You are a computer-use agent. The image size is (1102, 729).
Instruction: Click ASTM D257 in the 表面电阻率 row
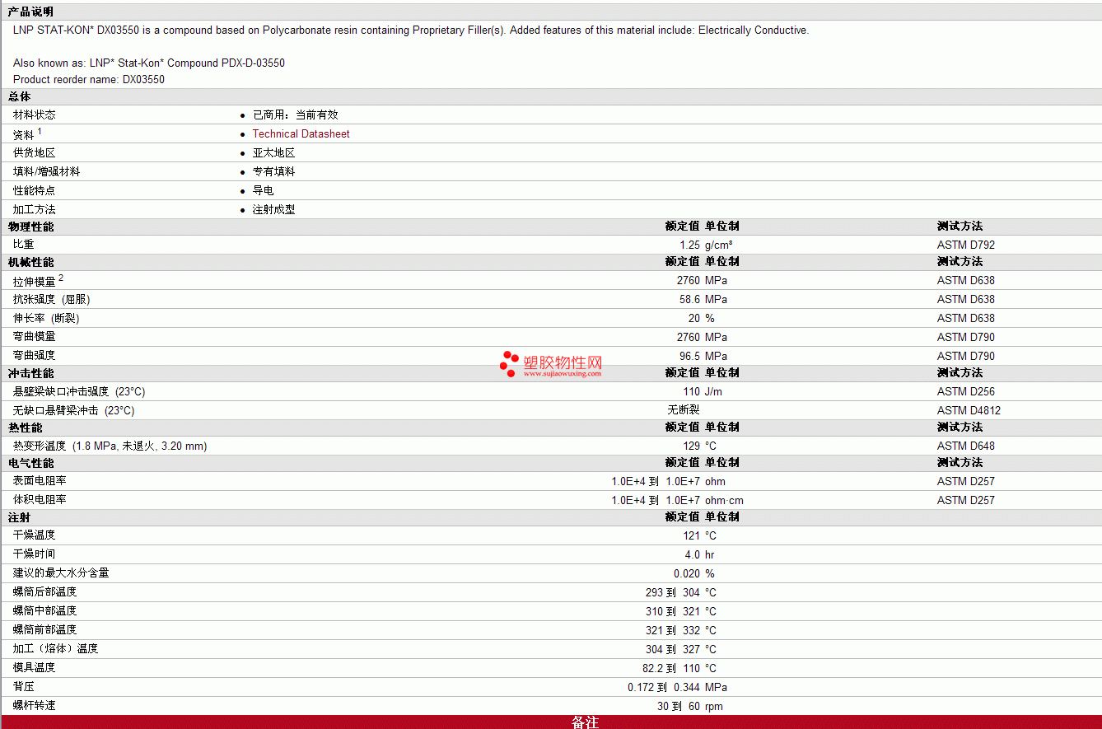pyautogui.click(x=966, y=481)
